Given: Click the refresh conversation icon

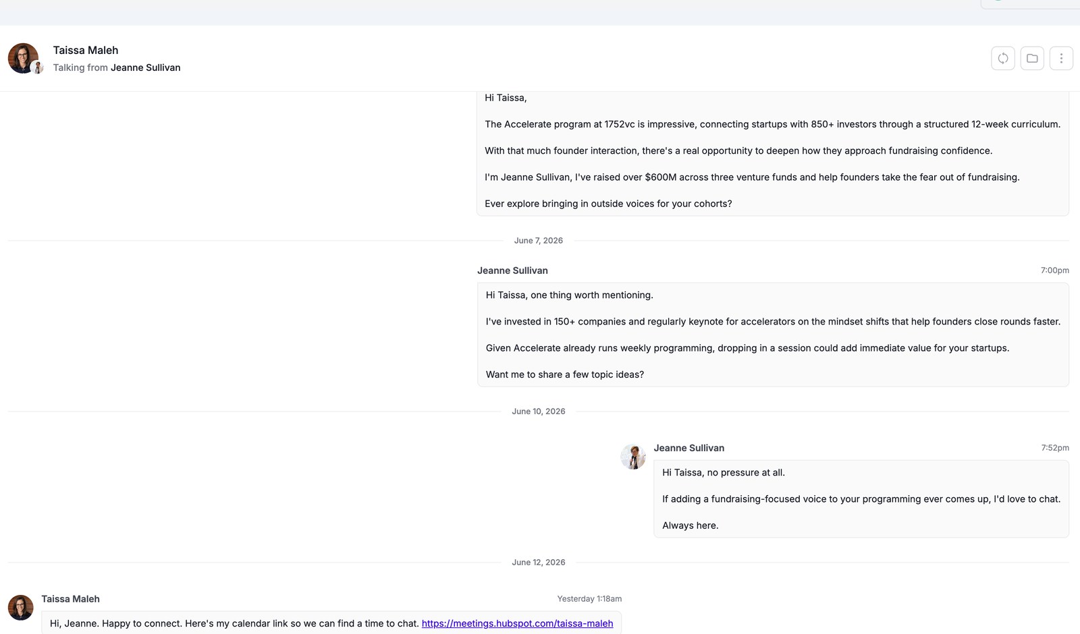Looking at the screenshot, I should point(1003,58).
